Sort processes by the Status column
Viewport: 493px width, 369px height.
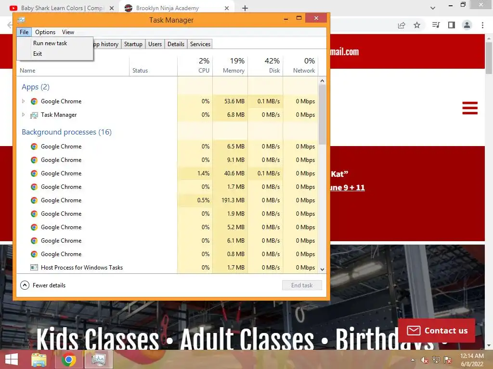pos(153,66)
